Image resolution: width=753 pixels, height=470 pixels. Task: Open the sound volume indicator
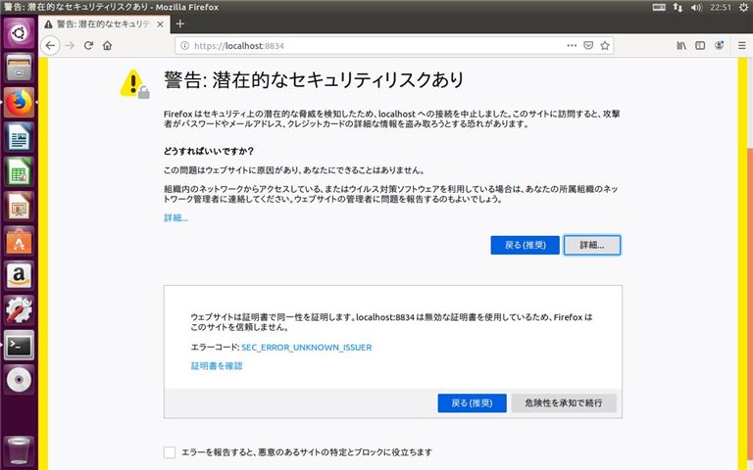tap(696, 7)
